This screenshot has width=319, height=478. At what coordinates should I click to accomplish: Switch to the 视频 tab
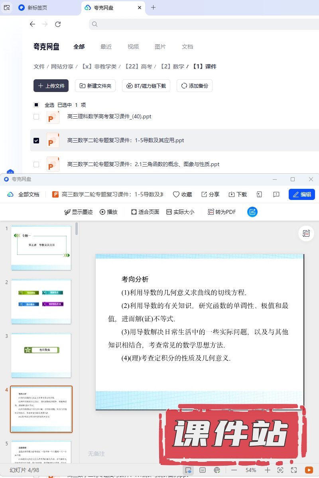133,47
